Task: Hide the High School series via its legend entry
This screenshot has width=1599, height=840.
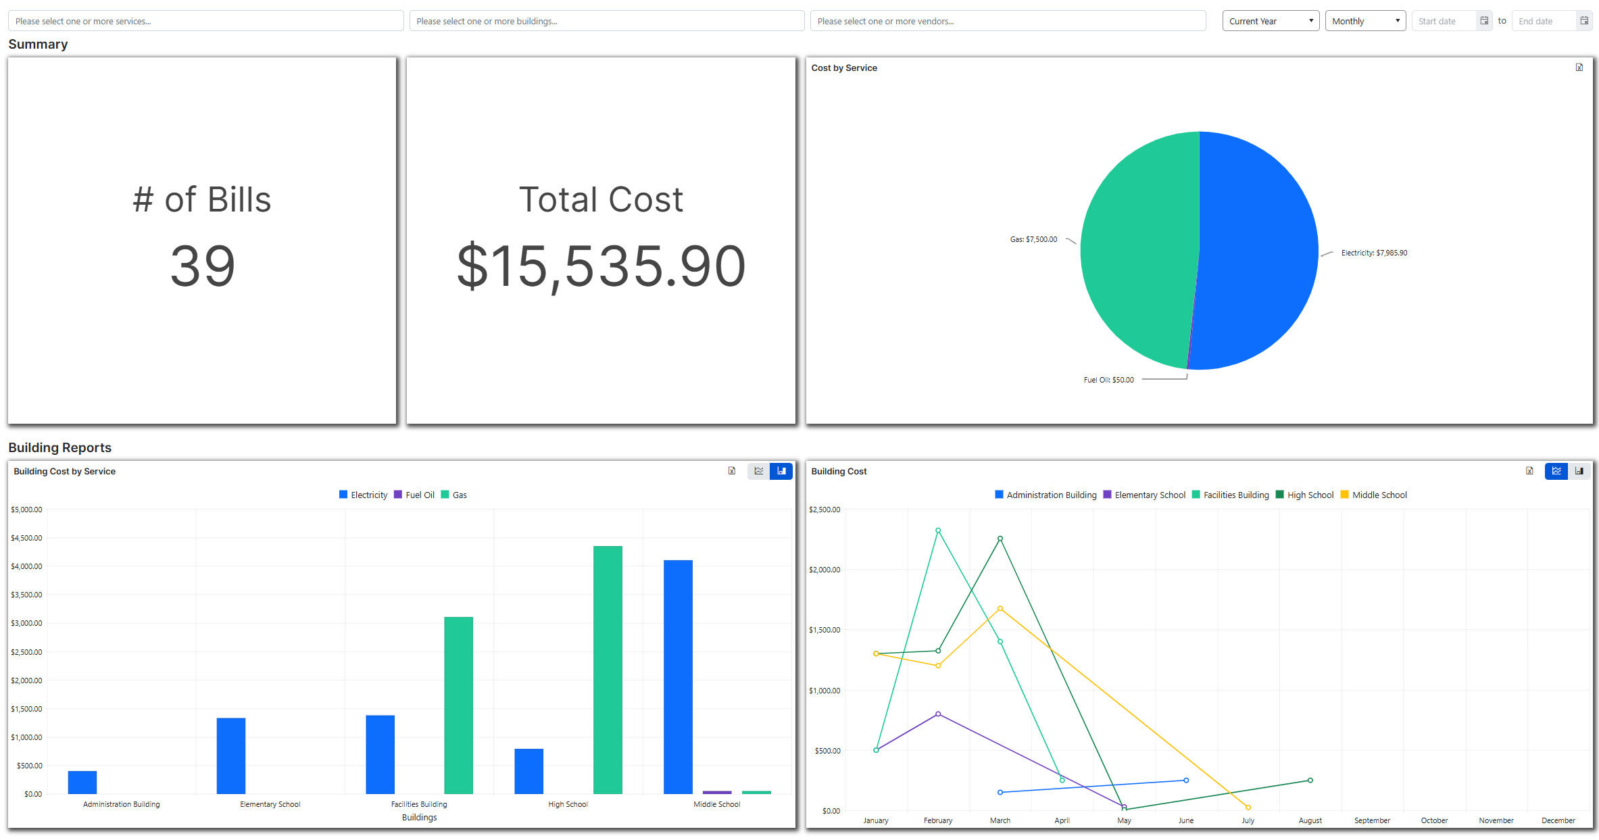Action: pyautogui.click(x=1304, y=494)
